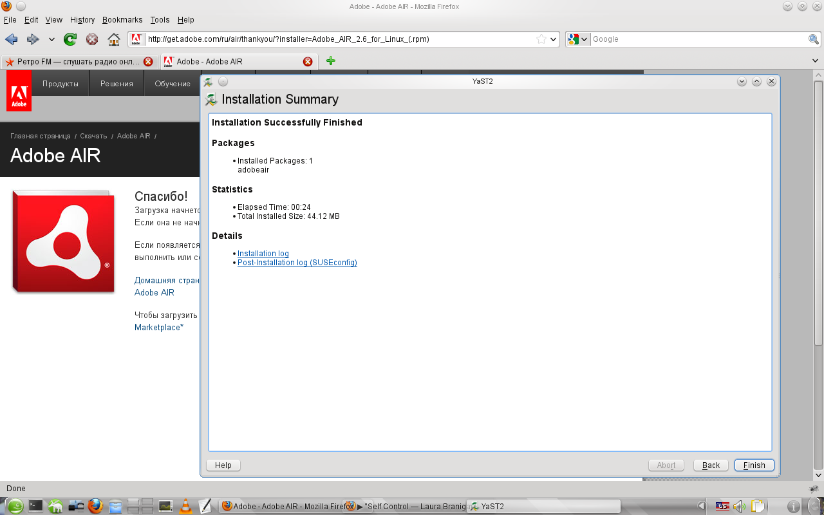
Task: Open the clipboard tray icon
Action: tap(758, 507)
